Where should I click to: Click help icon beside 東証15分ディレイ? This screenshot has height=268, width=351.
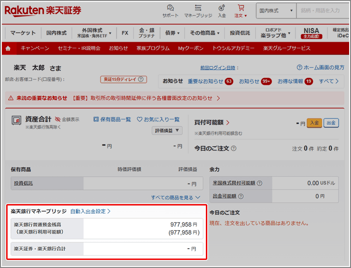140,80
